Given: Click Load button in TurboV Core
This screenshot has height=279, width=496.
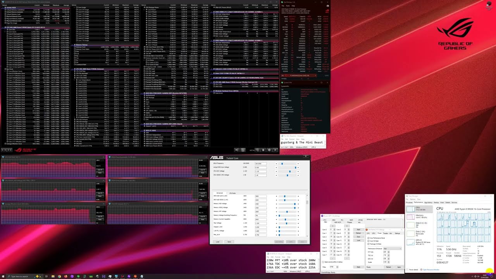Looking at the screenshot, I should pos(217,242).
